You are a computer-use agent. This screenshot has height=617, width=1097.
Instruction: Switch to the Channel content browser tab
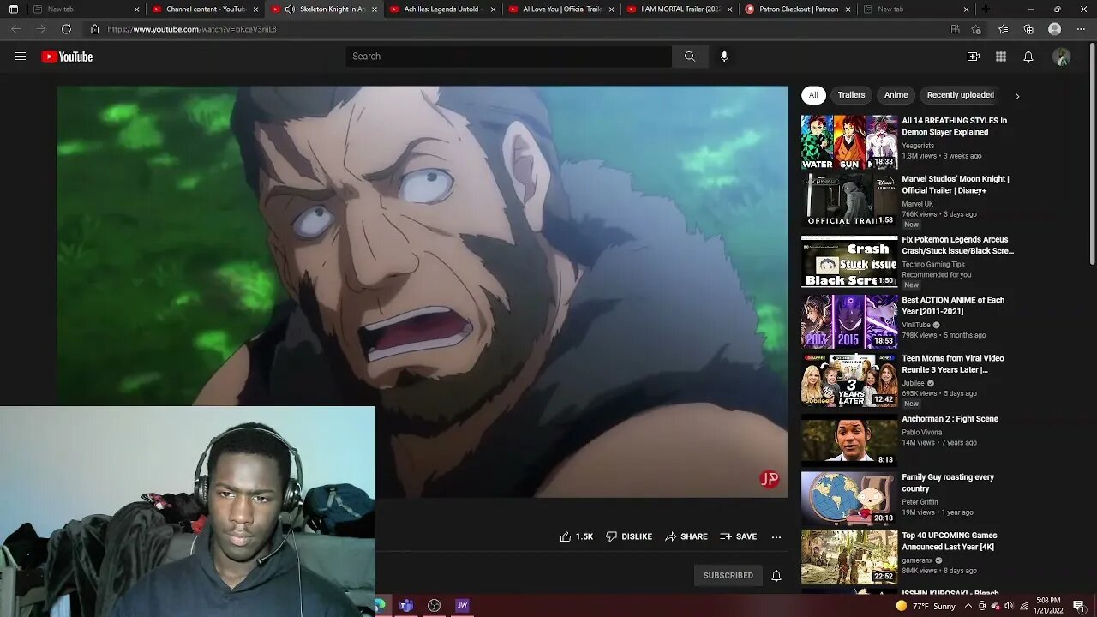pyautogui.click(x=205, y=9)
